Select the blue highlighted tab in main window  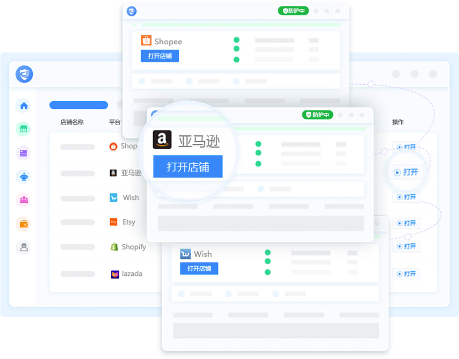click(79, 105)
